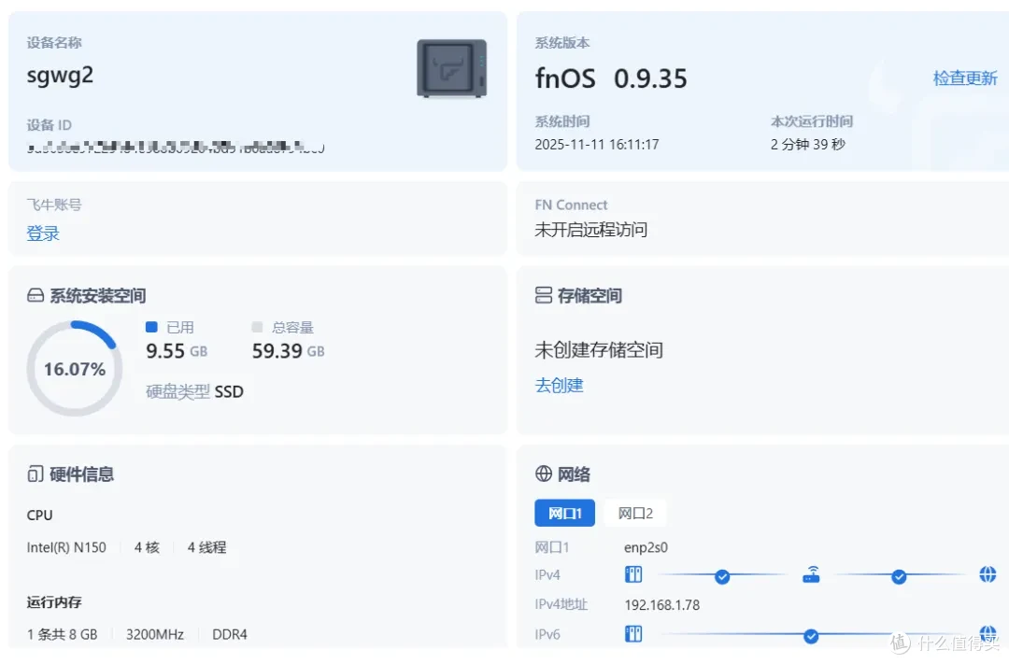
Task: Click IPv4 address 192.168.1.78
Action: point(662,605)
